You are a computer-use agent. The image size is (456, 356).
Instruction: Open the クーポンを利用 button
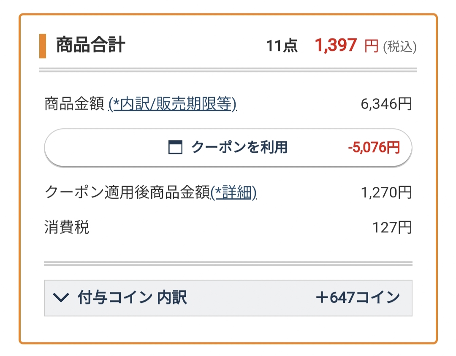[228, 148]
